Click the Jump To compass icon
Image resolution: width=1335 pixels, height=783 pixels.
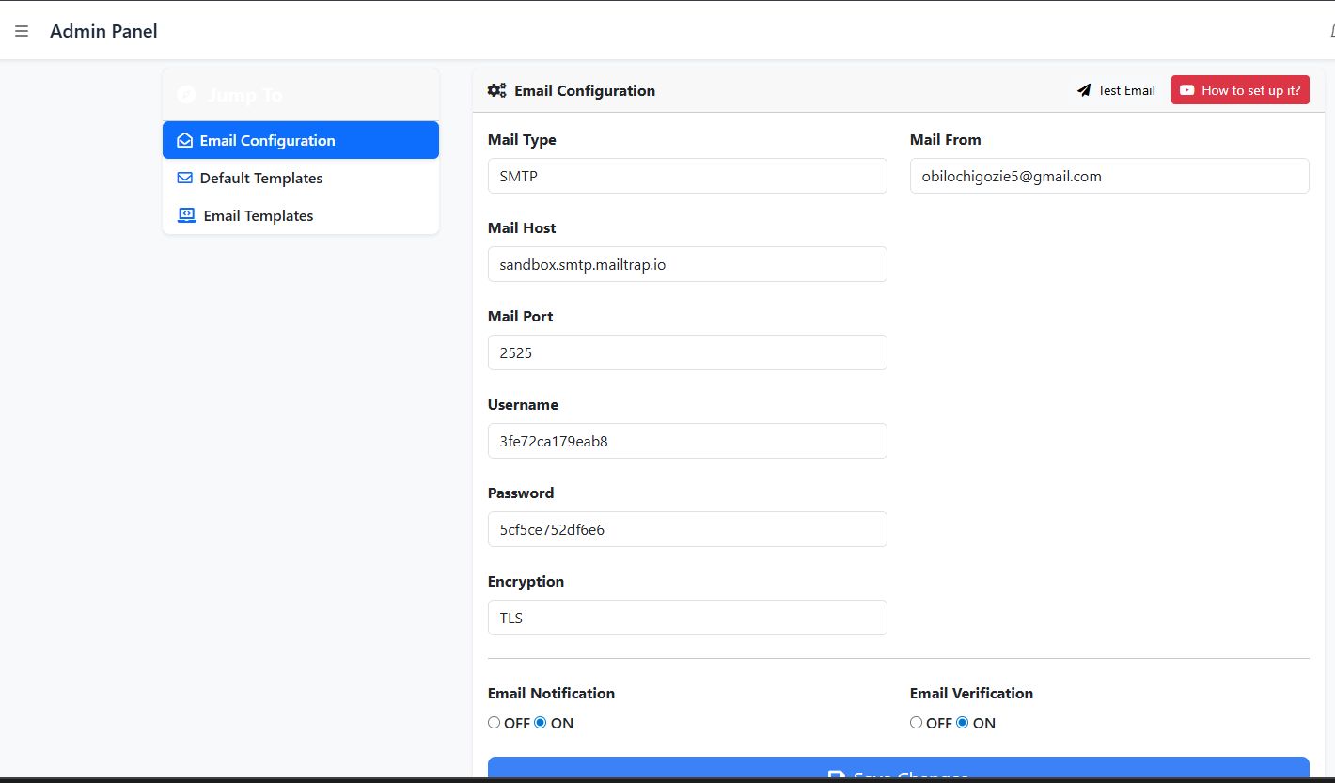[186, 95]
